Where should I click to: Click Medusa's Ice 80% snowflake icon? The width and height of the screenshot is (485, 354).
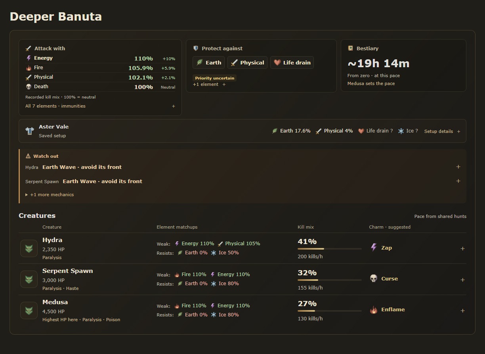pyautogui.click(x=214, y=315)
